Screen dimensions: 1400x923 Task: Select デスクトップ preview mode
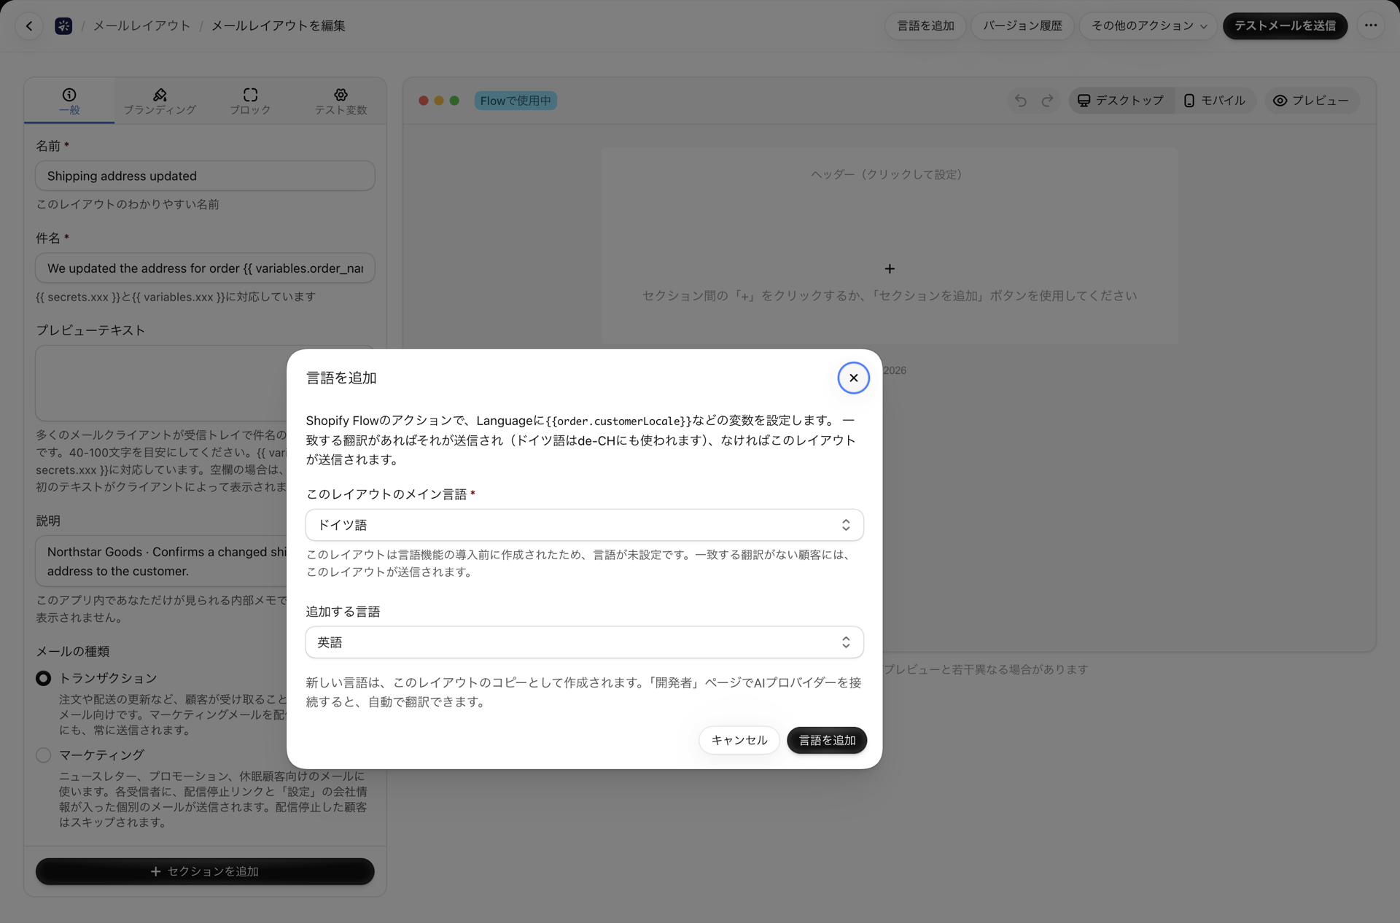(1121, 101)
